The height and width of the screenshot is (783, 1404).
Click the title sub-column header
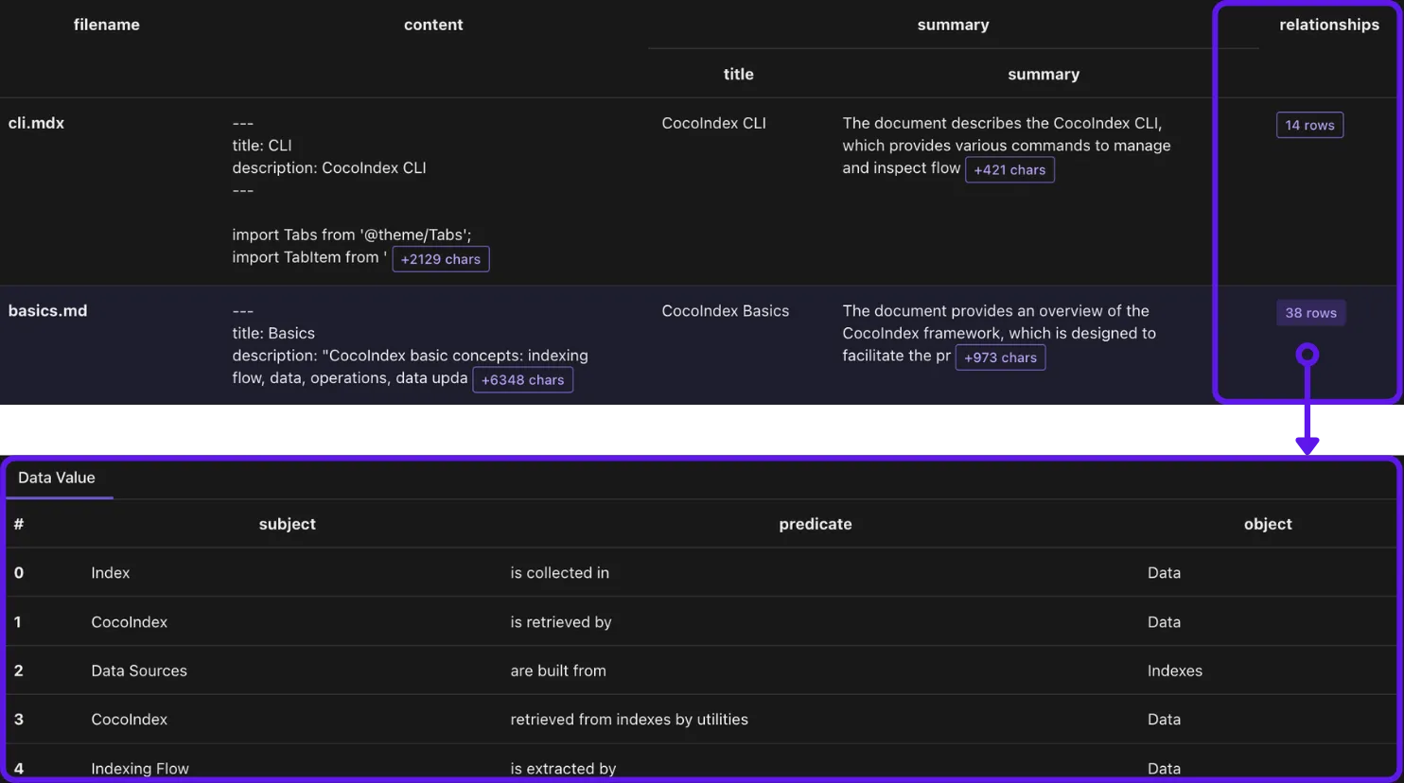click(x=738, y=74)
